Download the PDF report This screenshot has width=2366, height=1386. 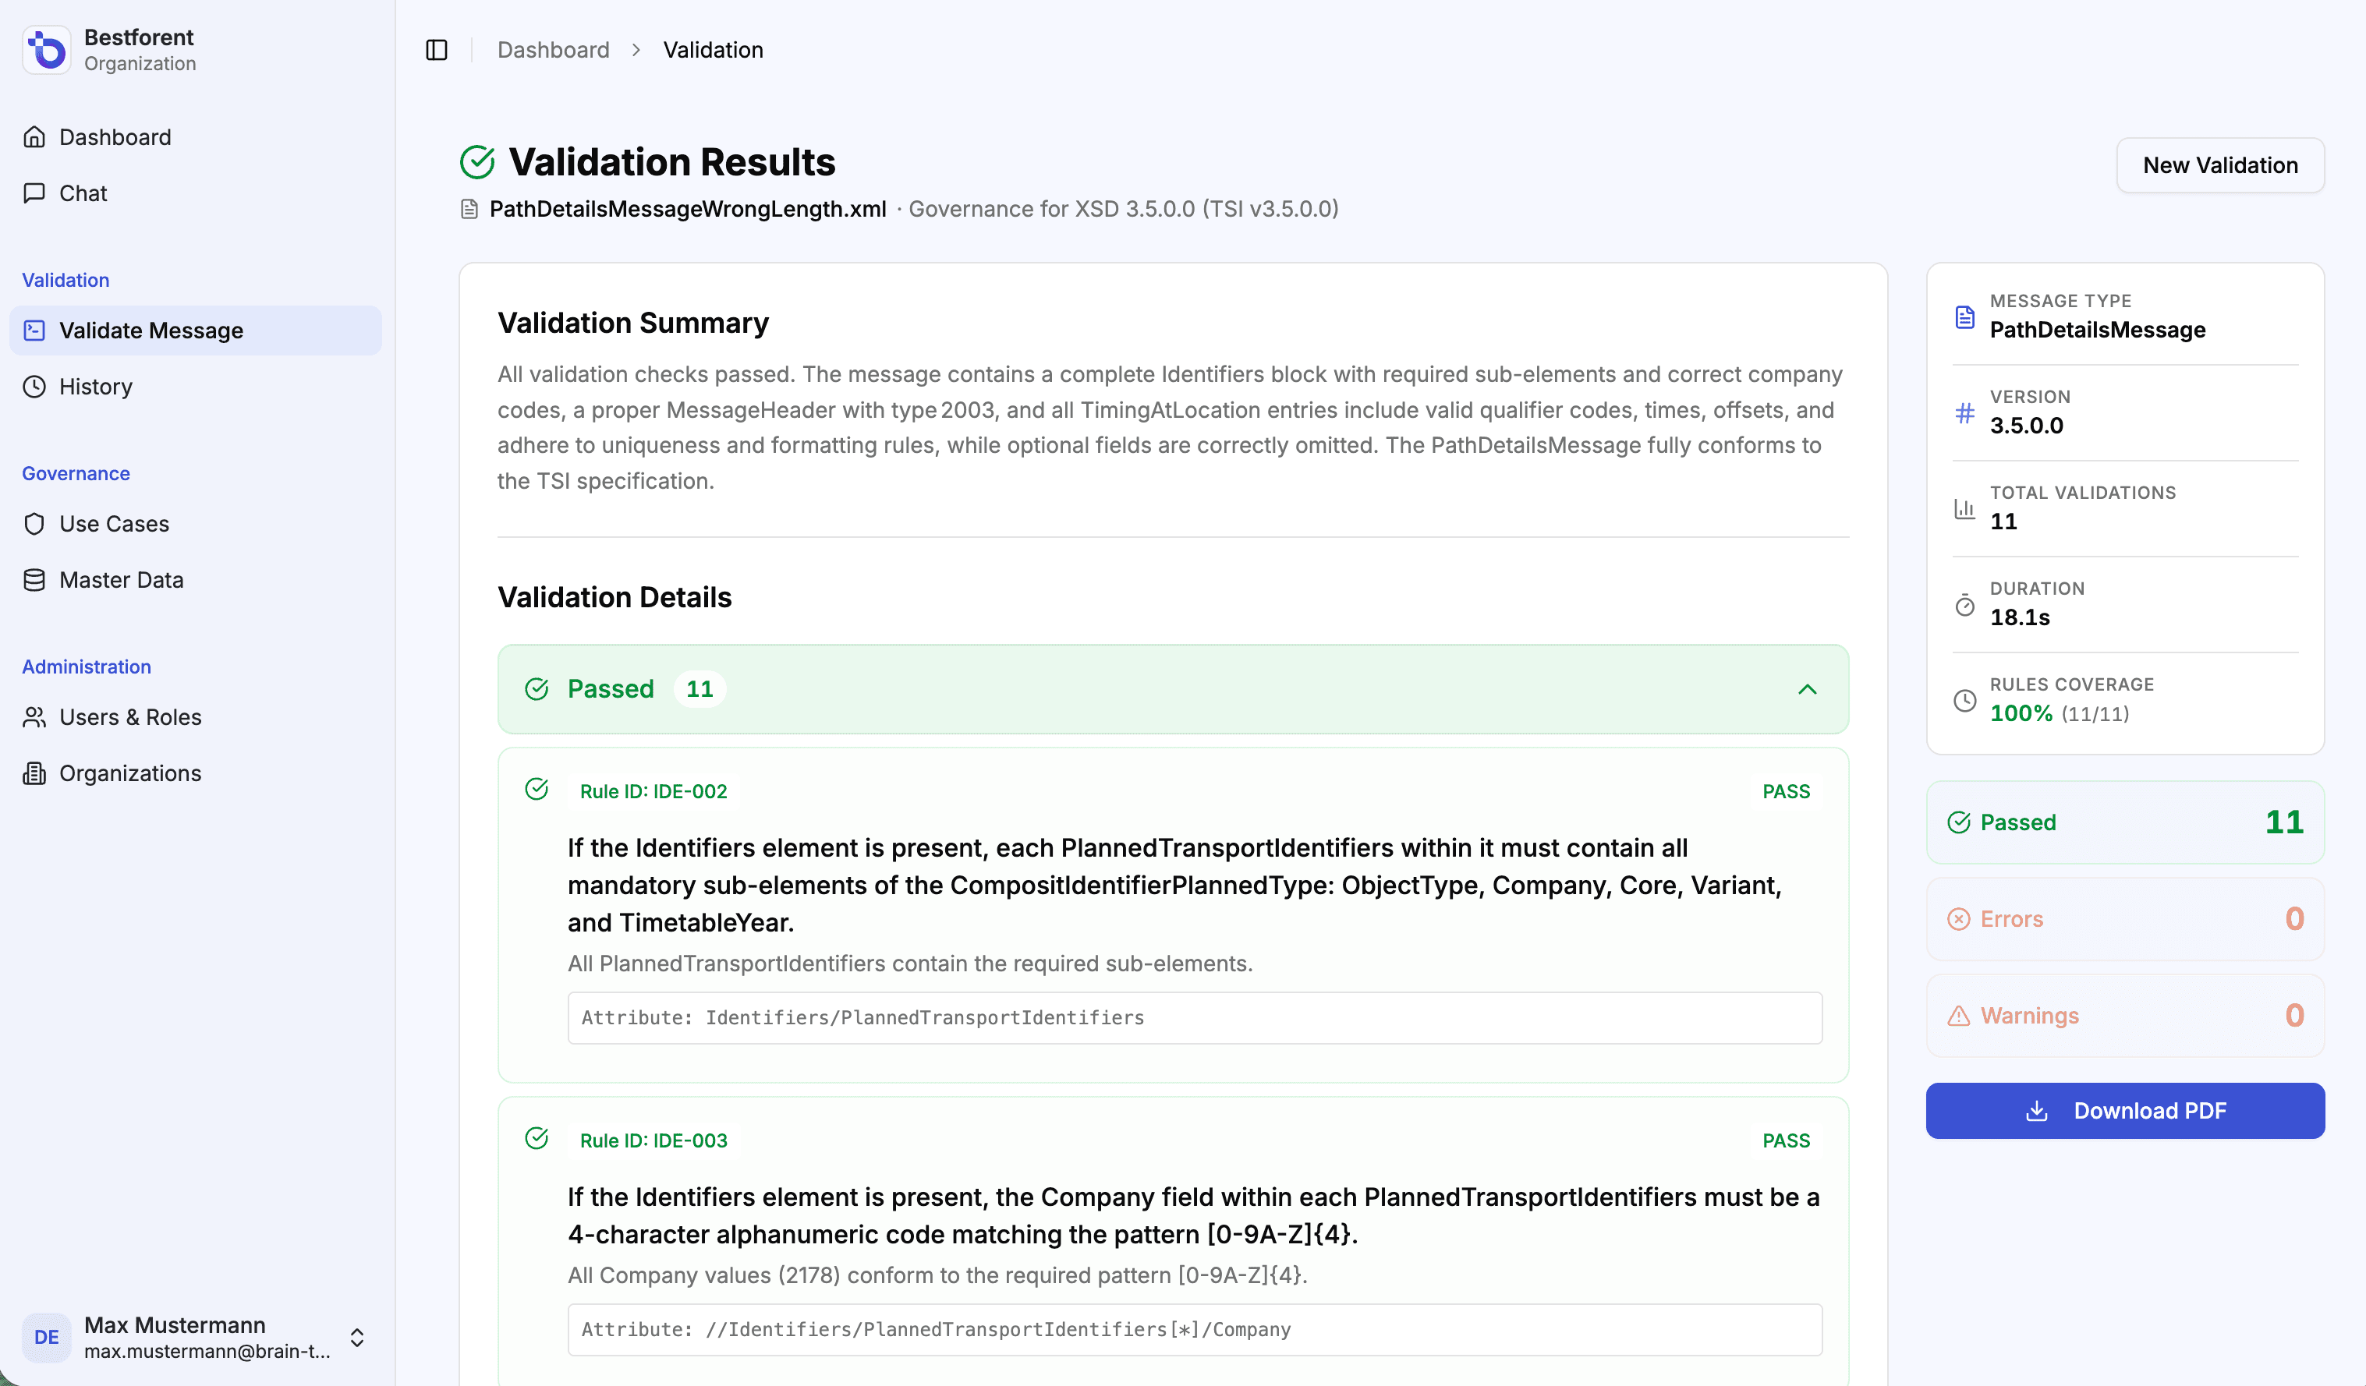(2125, 1111)
